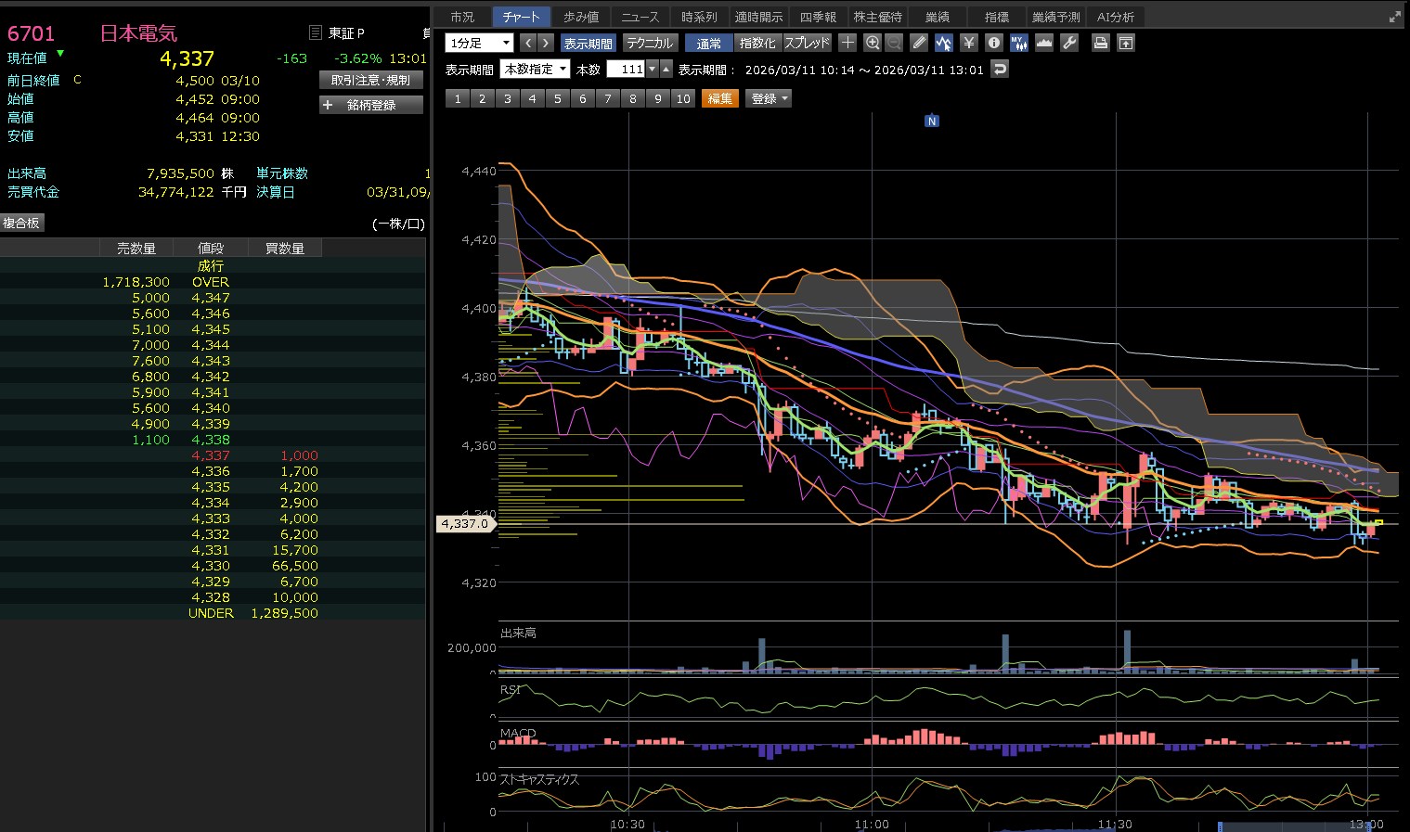Click the reset display period arrow icon

(1000, 70)
